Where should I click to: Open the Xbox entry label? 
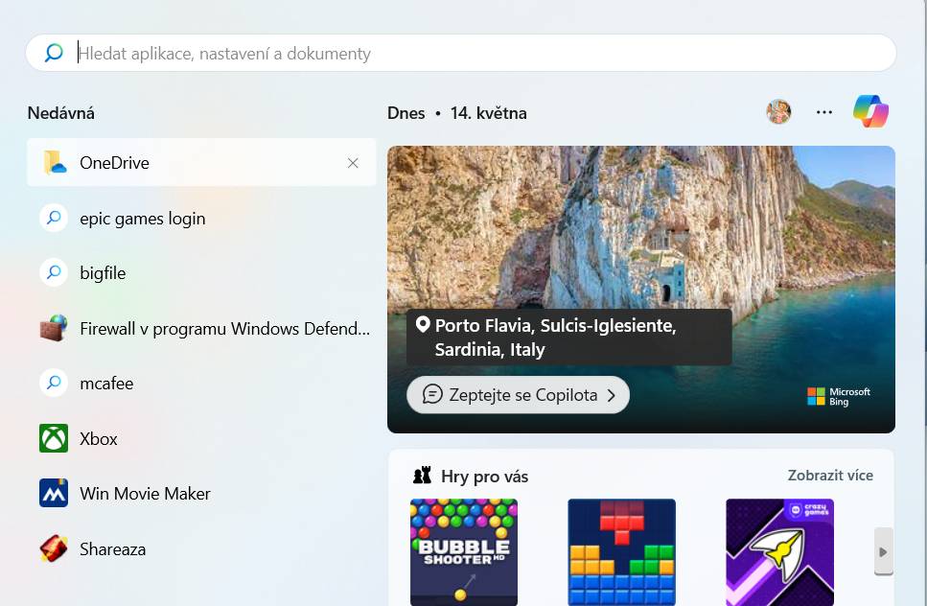click(x=98, y=439)
